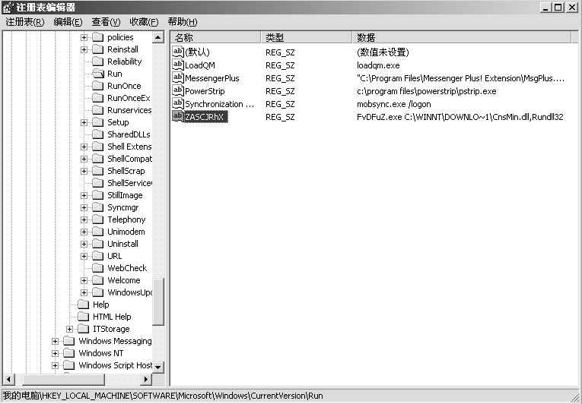Click the tree scroll right arrow

click(x=146, y=379)
